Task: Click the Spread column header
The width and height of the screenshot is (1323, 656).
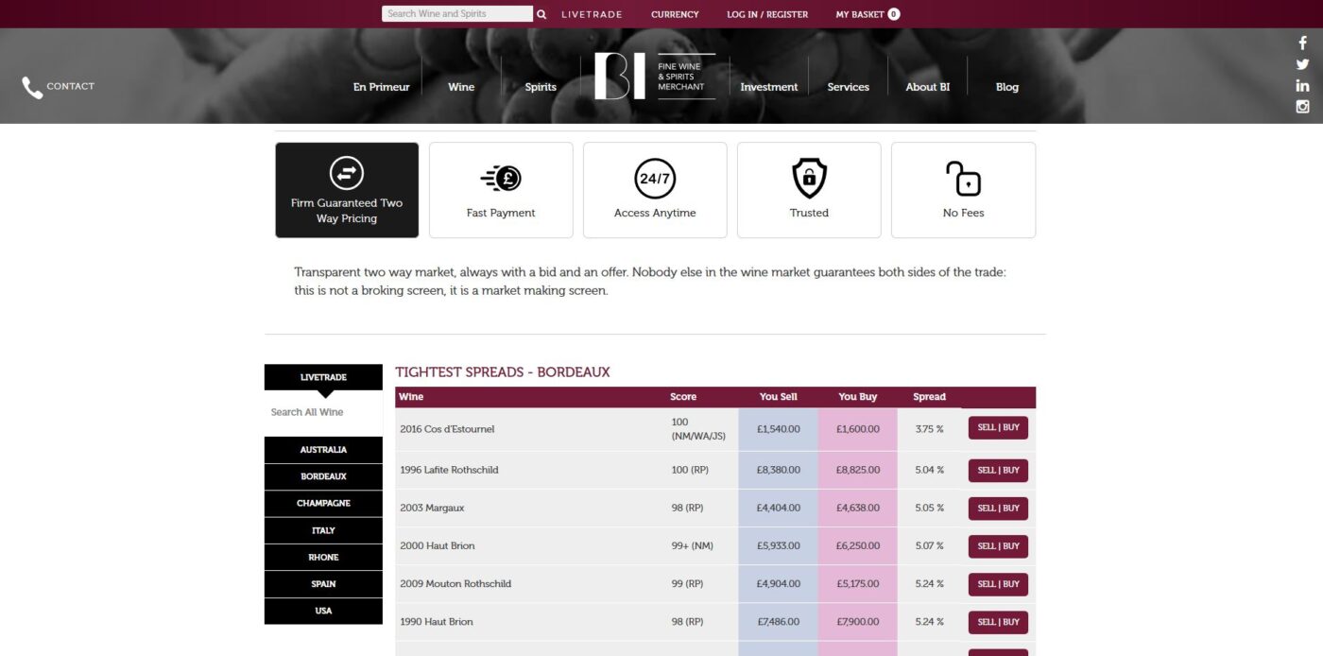Action: click(929, 397)
